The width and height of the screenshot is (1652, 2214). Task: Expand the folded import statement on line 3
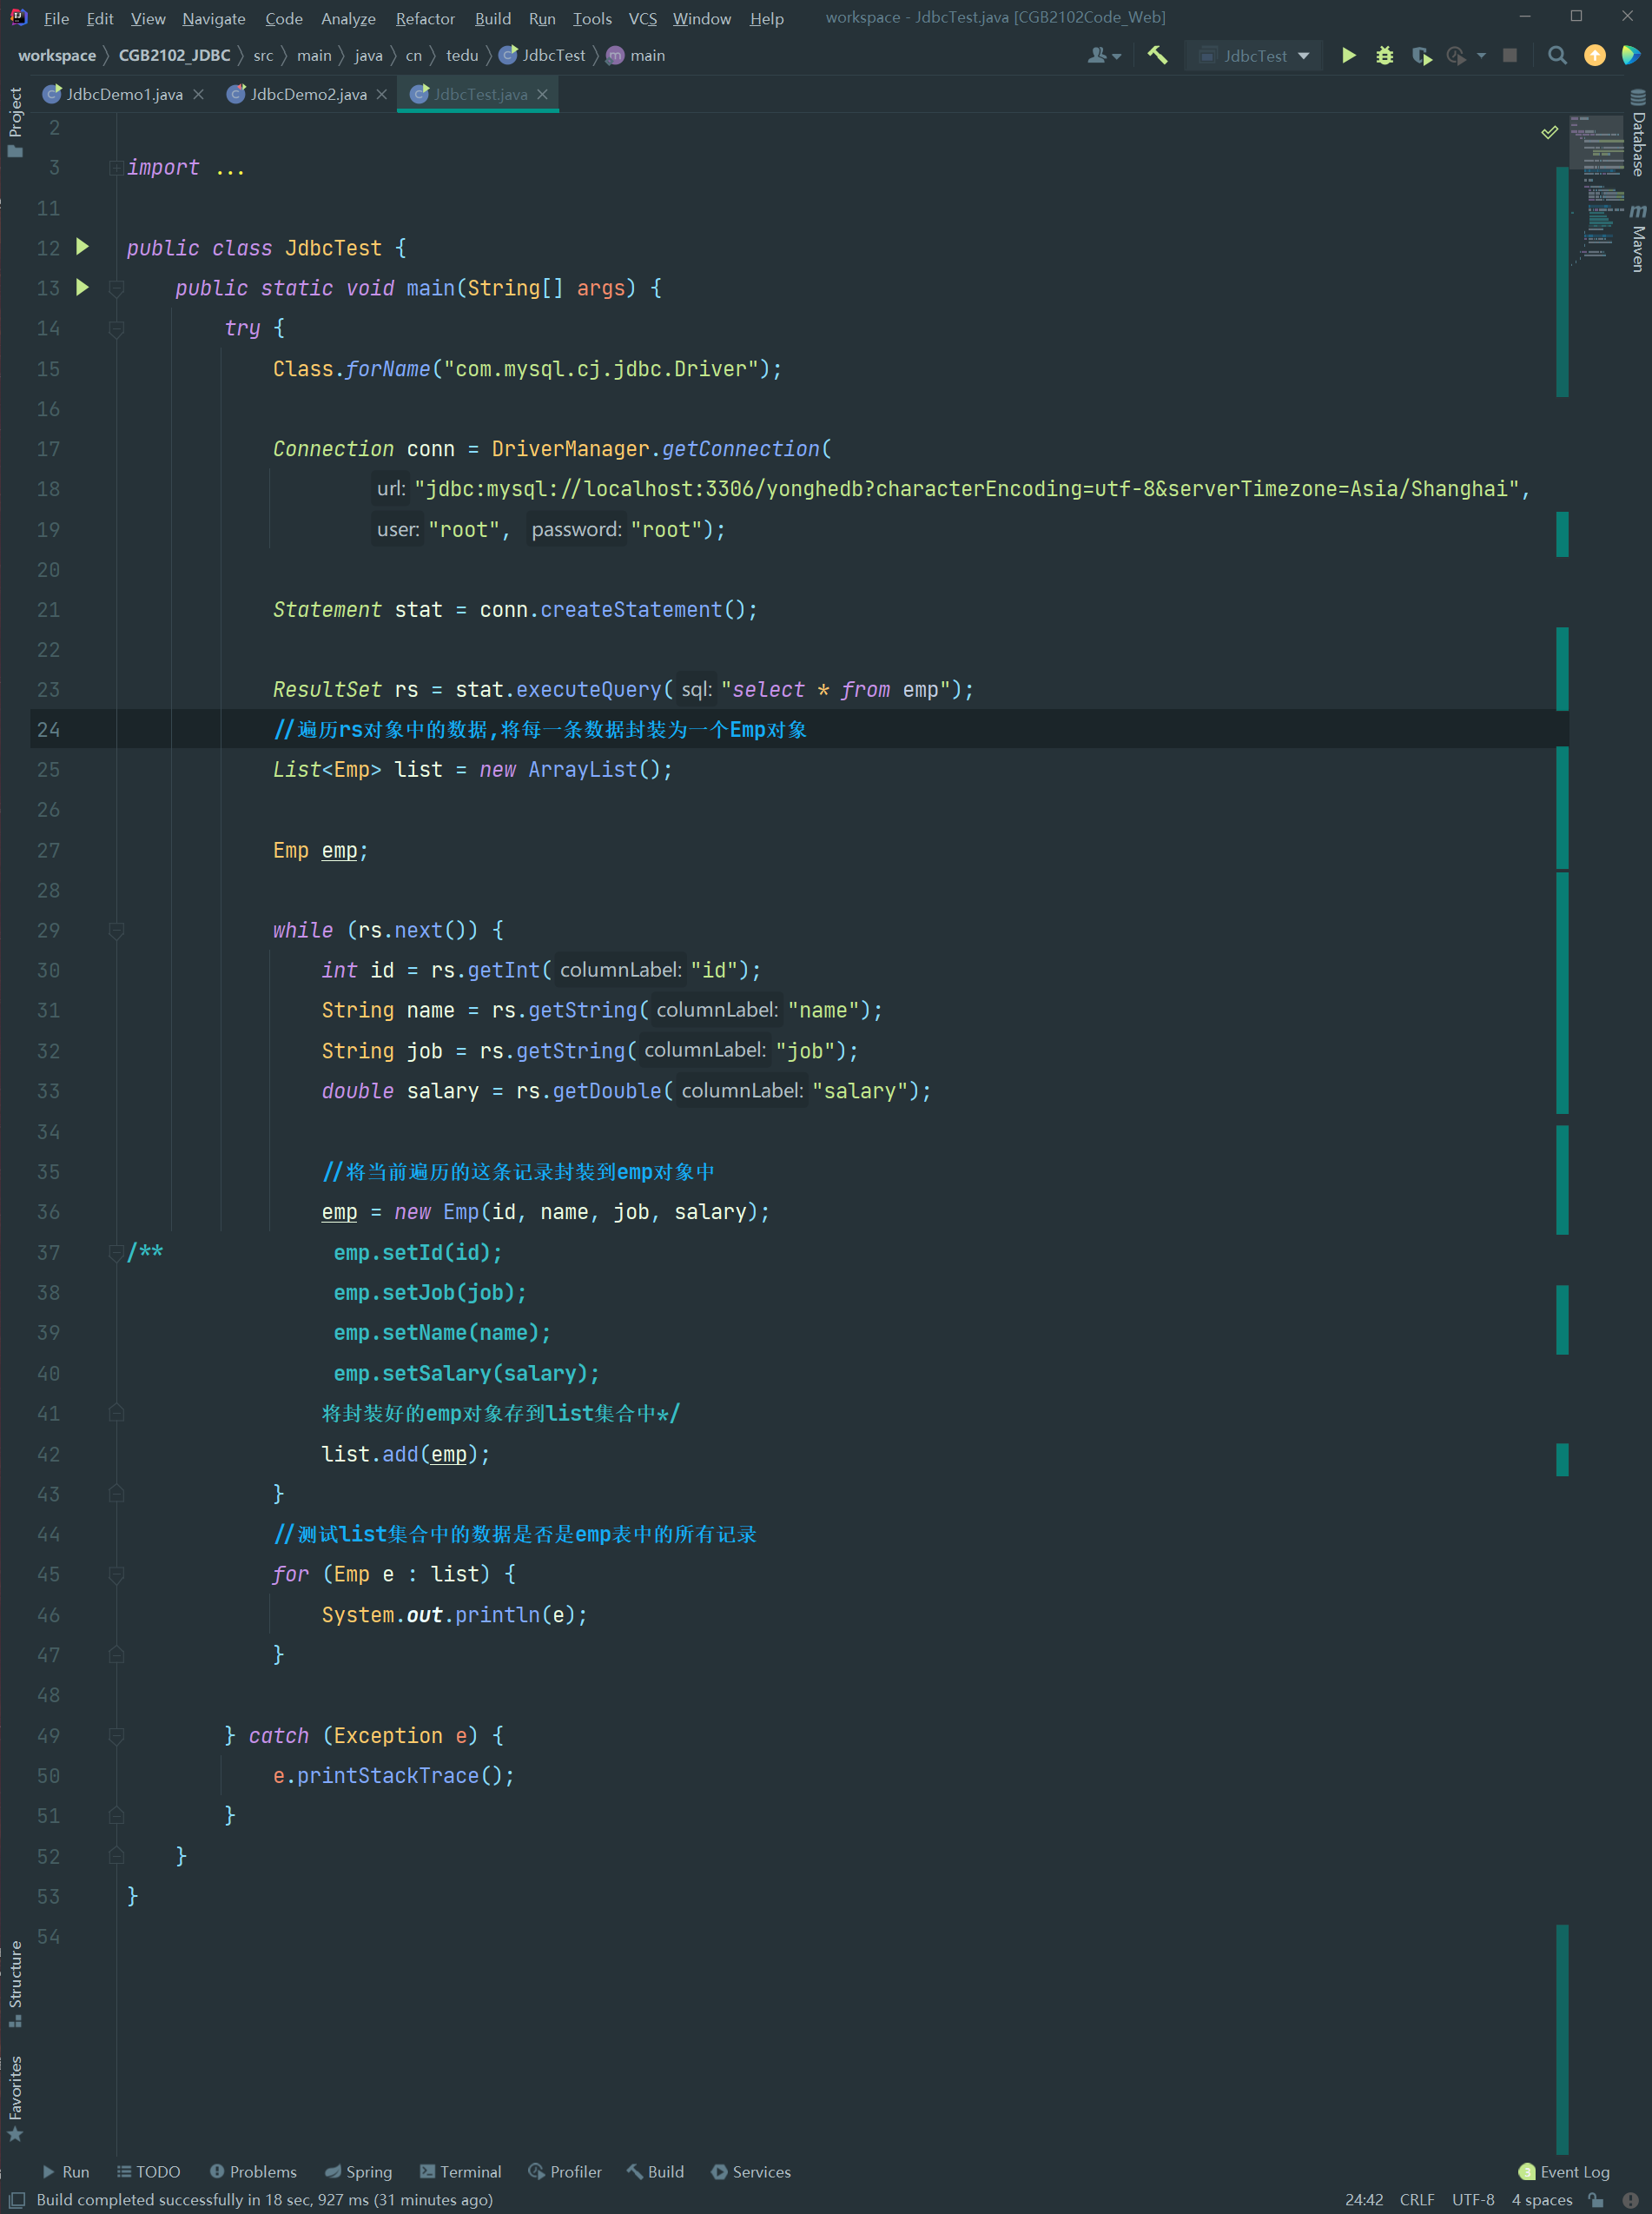(x=117, y=167)
